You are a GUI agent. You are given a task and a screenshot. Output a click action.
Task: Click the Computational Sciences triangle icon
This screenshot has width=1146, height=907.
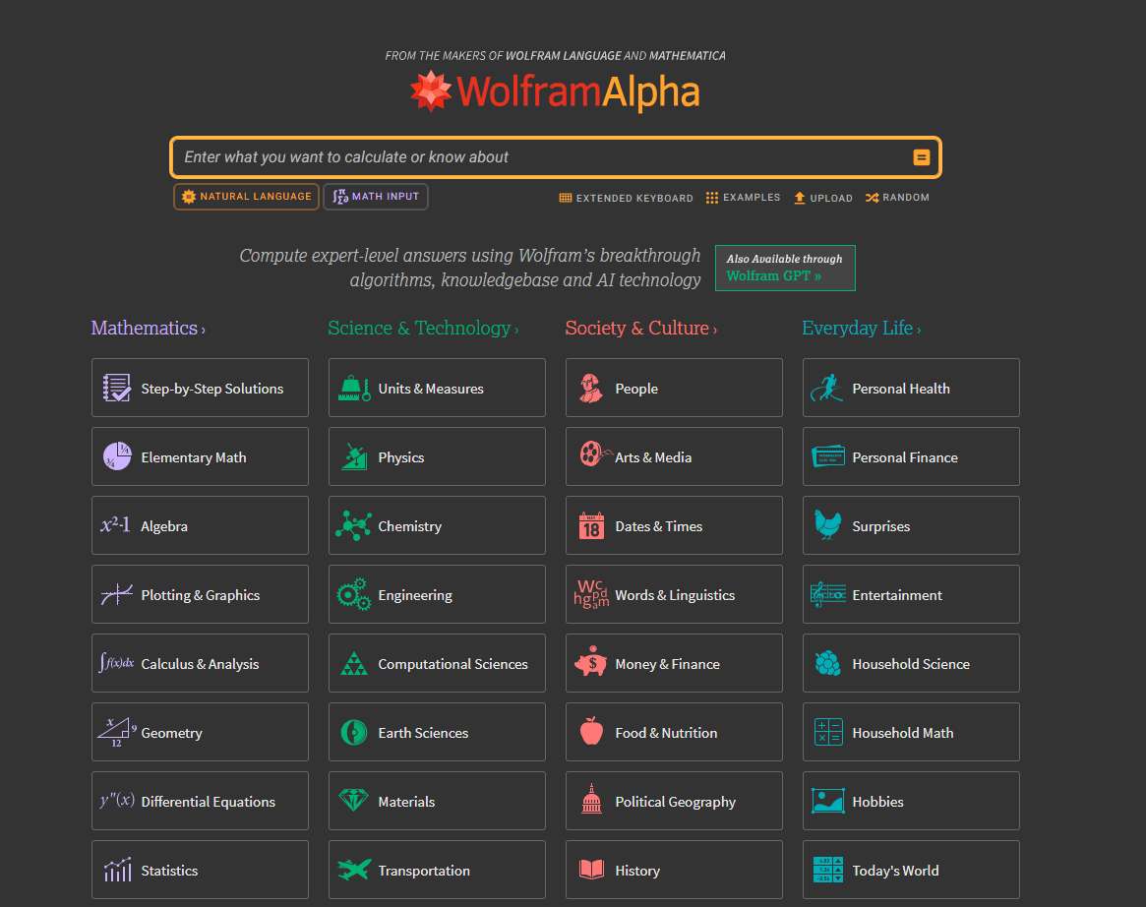coord(354,664)
